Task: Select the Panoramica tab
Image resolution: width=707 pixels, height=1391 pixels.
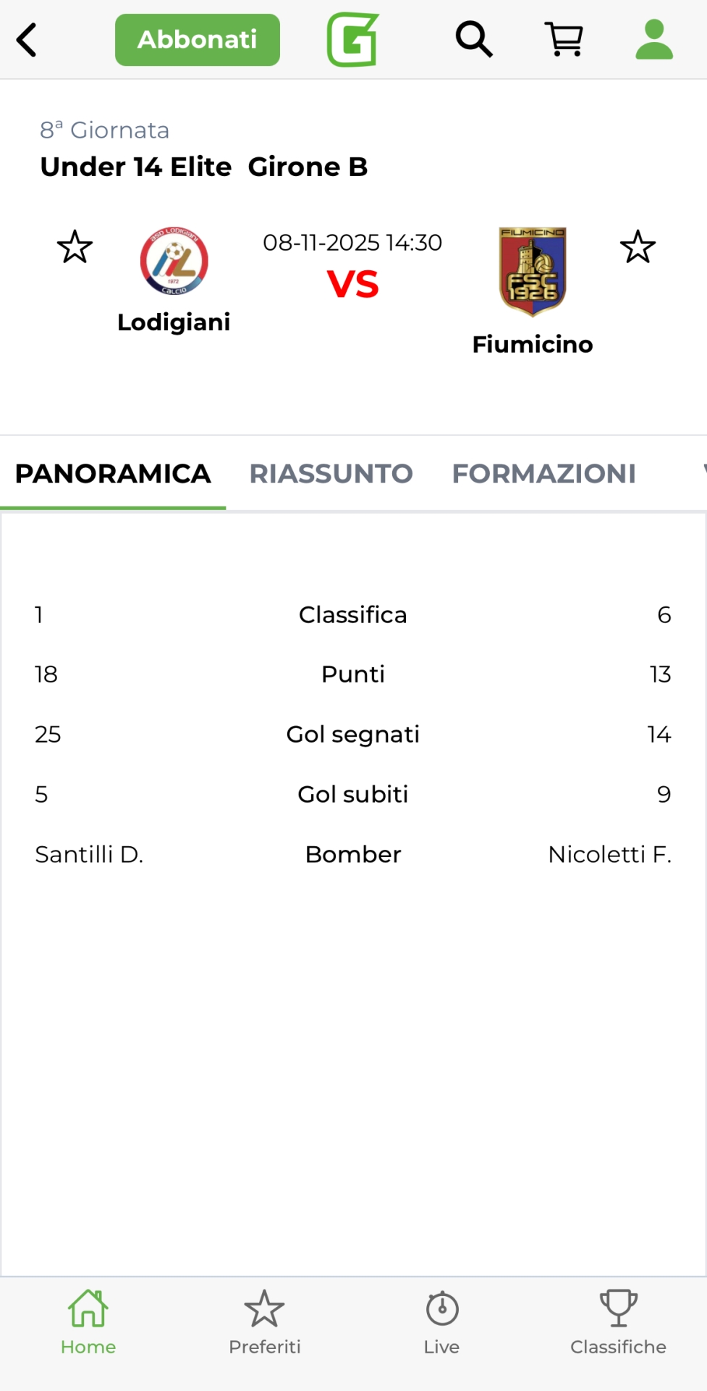Action: 113,474
